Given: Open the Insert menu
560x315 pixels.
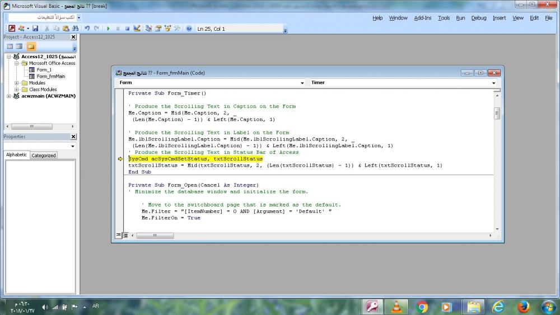Looking at the screenshot, I should (500, 18).
